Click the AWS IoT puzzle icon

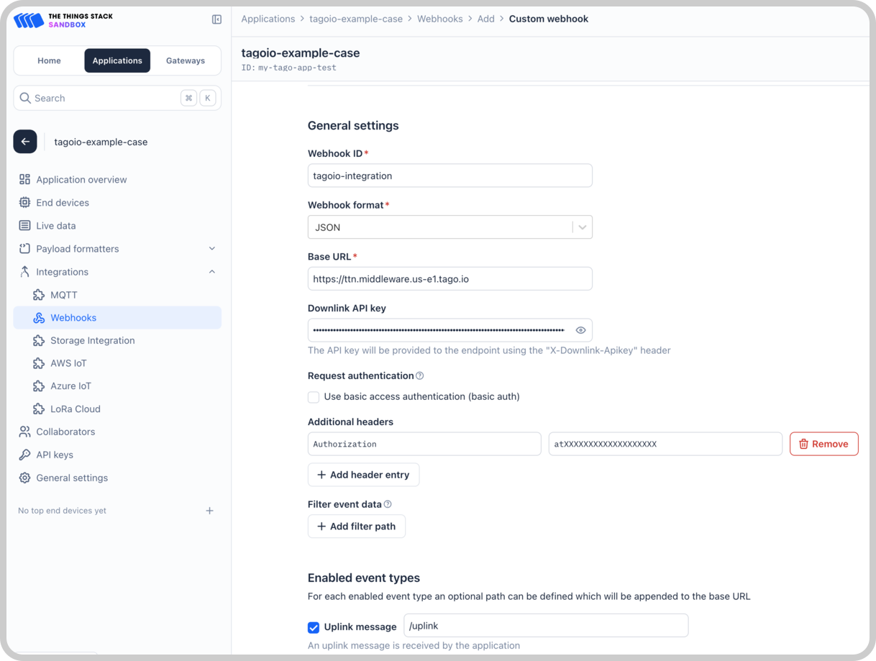[x=39, y=363]
